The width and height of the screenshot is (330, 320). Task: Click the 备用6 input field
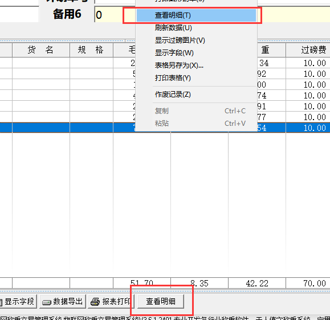point(212,15)
